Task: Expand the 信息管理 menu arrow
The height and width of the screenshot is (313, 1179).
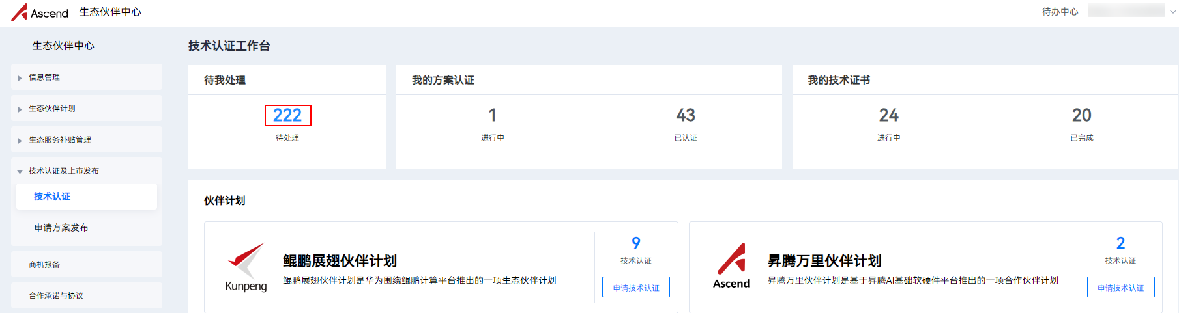Action: coord(20,78)
